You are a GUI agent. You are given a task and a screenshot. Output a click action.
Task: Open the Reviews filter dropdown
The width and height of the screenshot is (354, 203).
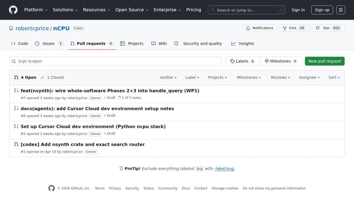[280, 77]
